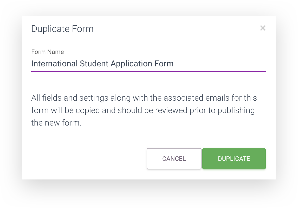Click the end of the form name text
This screenshot has height=208, width=298.
[173, 64]
